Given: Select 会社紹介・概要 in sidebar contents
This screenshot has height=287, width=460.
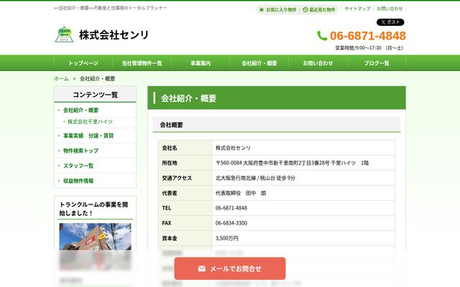Looking at the screenshot, I should pos(80,110).
